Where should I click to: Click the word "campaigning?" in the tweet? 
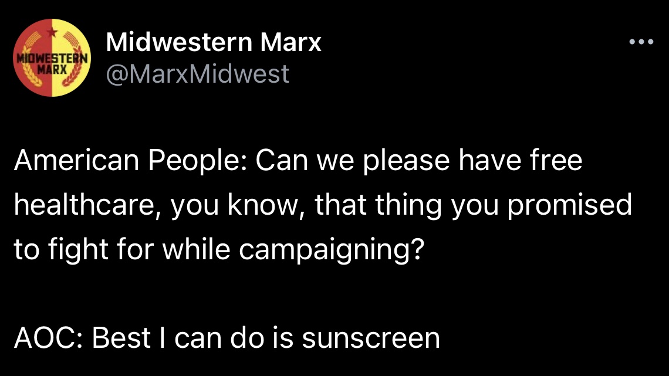click(330, 250)
